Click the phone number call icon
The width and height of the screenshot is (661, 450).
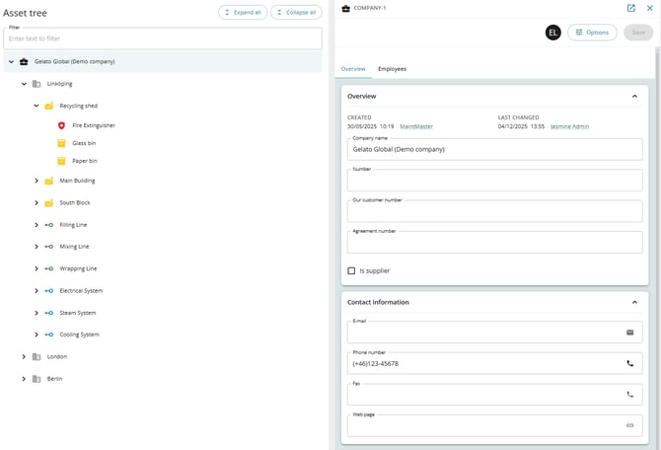point(629,363)
